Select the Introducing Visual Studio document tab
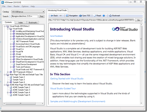The image size is (147, 112). point(57,10)
